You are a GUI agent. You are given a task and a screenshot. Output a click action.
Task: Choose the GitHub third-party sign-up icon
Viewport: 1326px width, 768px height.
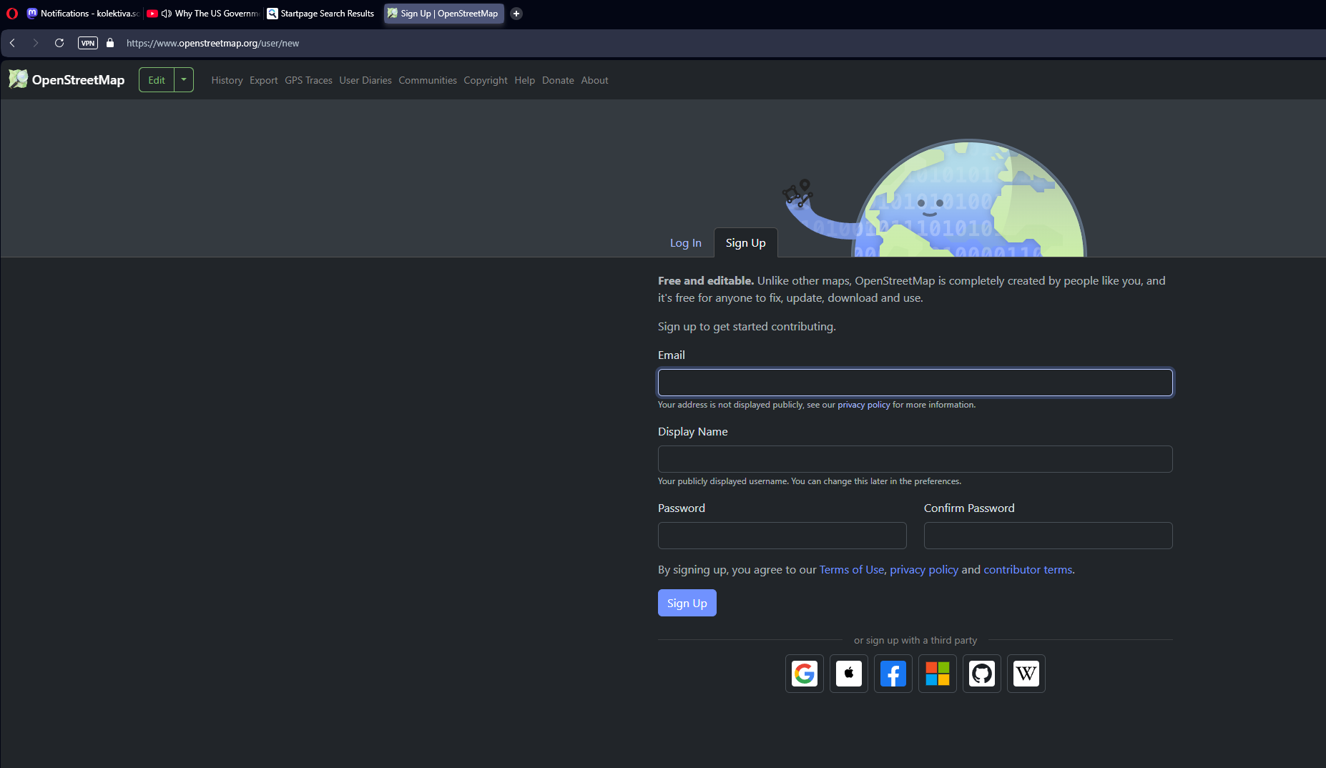pos(981,673)
